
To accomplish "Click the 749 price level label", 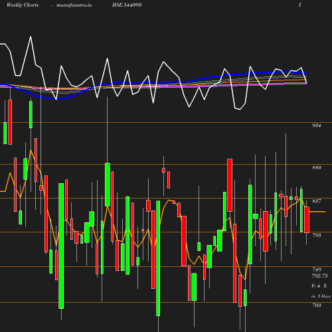I will pyautogui.click(x=317, y=270).
